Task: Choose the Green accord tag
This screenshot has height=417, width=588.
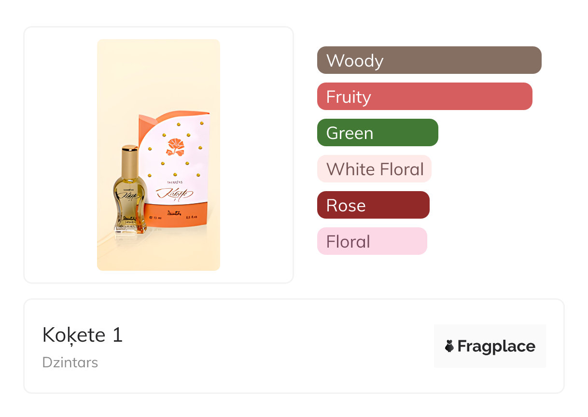Action: pyautogui.click(x=377, y=133)
